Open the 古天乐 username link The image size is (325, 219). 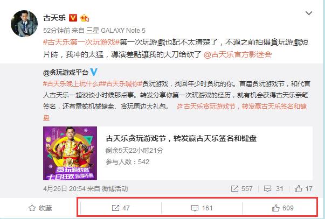[x=54, y=18]
